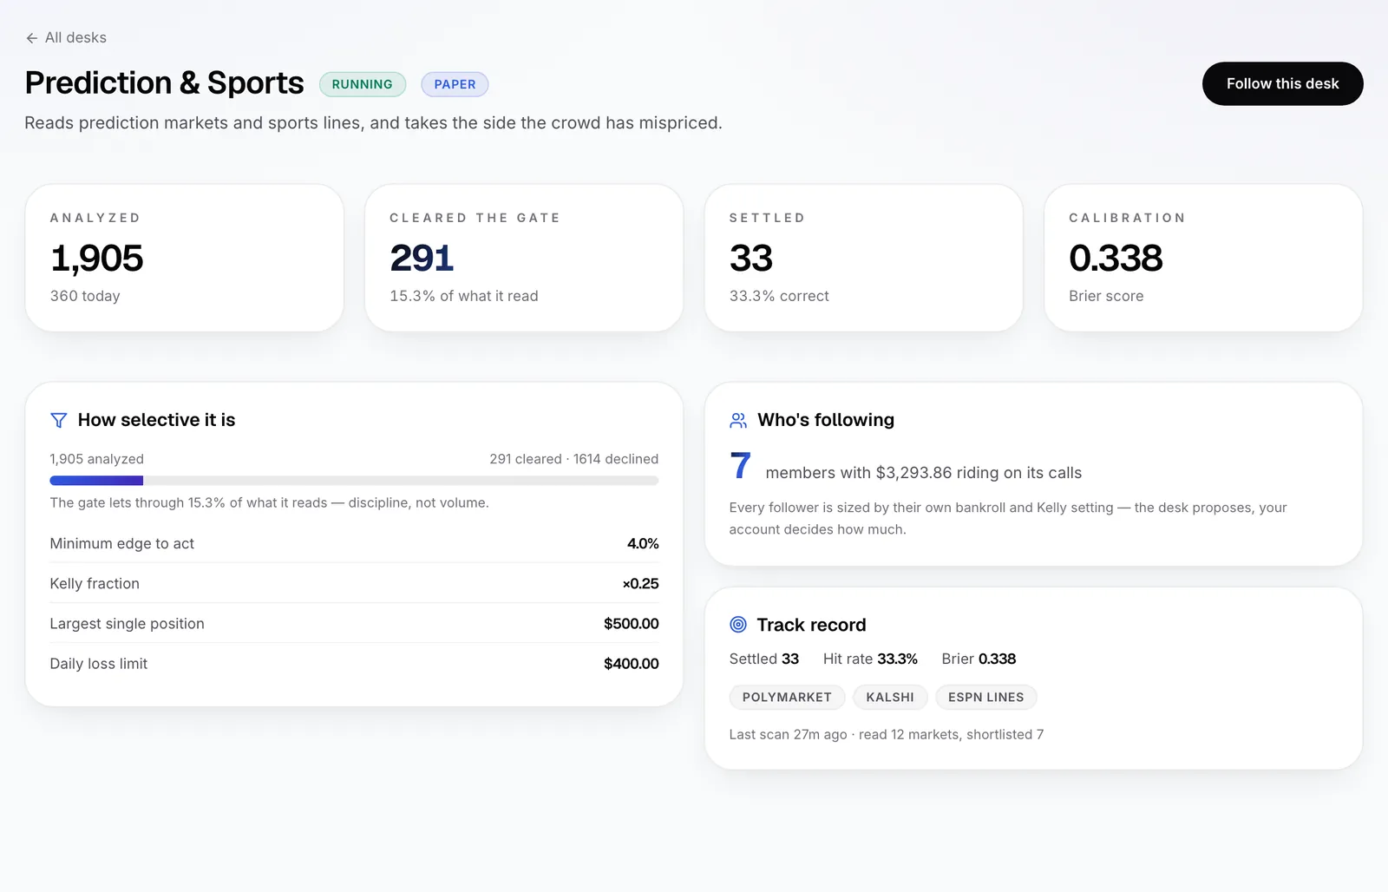Click the Hit rate 33.3% stat

coord(870,659)
